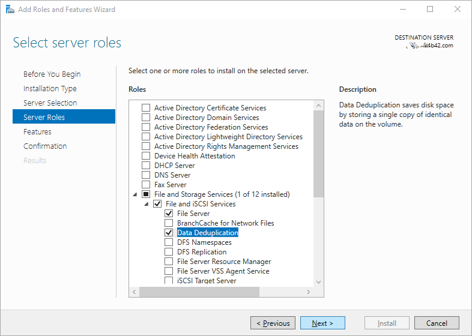Viewport: 472px width, 336px height.
Task: Collapse File and iSCSI Services node
Action: (147, 204)
